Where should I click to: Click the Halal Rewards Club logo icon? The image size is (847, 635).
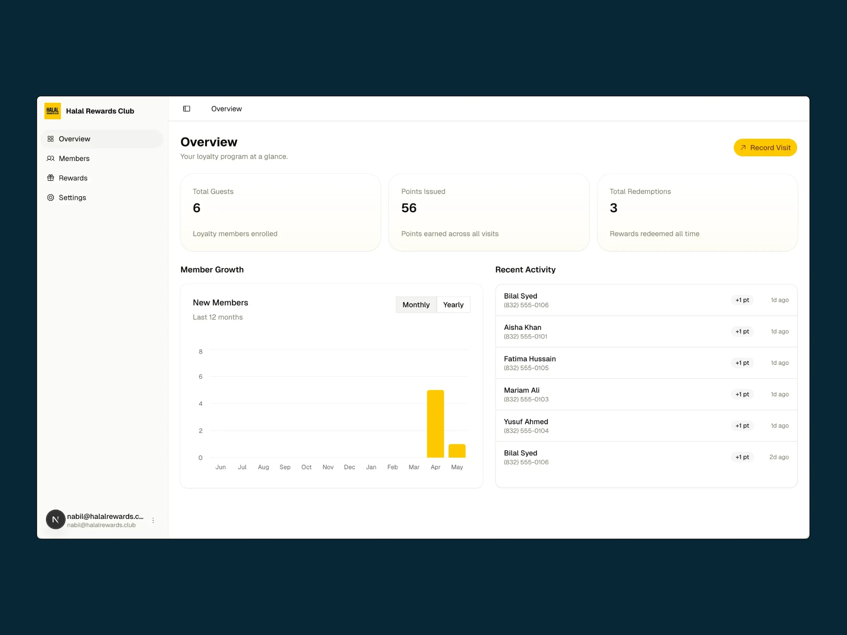[52, 111]
